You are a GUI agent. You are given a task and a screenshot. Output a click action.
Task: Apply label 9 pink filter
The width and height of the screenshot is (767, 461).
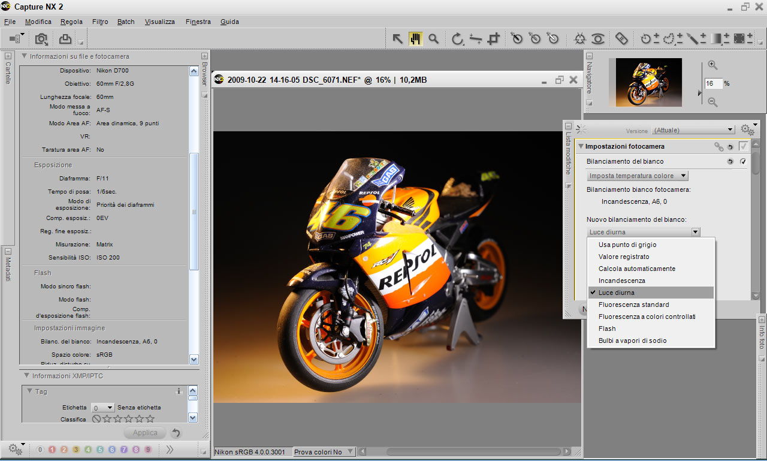click(148, 449)
